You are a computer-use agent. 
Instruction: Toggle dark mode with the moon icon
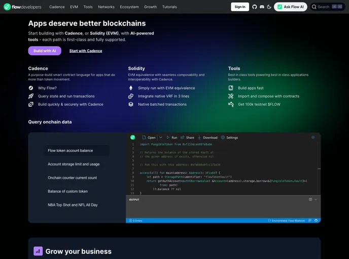pyautogui.click(x=269, y=7)
